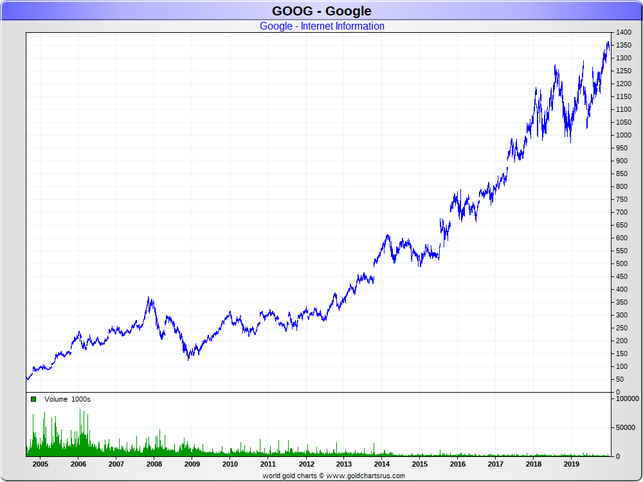Click the 100 price axis label
This screenshot has width=643, height=482.
pyautogui.click(x=622, y=366)
